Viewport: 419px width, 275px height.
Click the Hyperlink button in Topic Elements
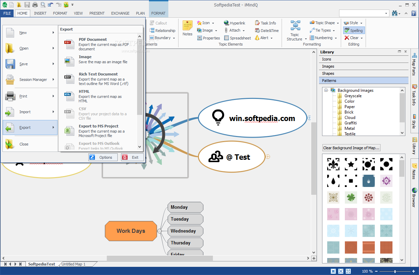tap(234, 23)
